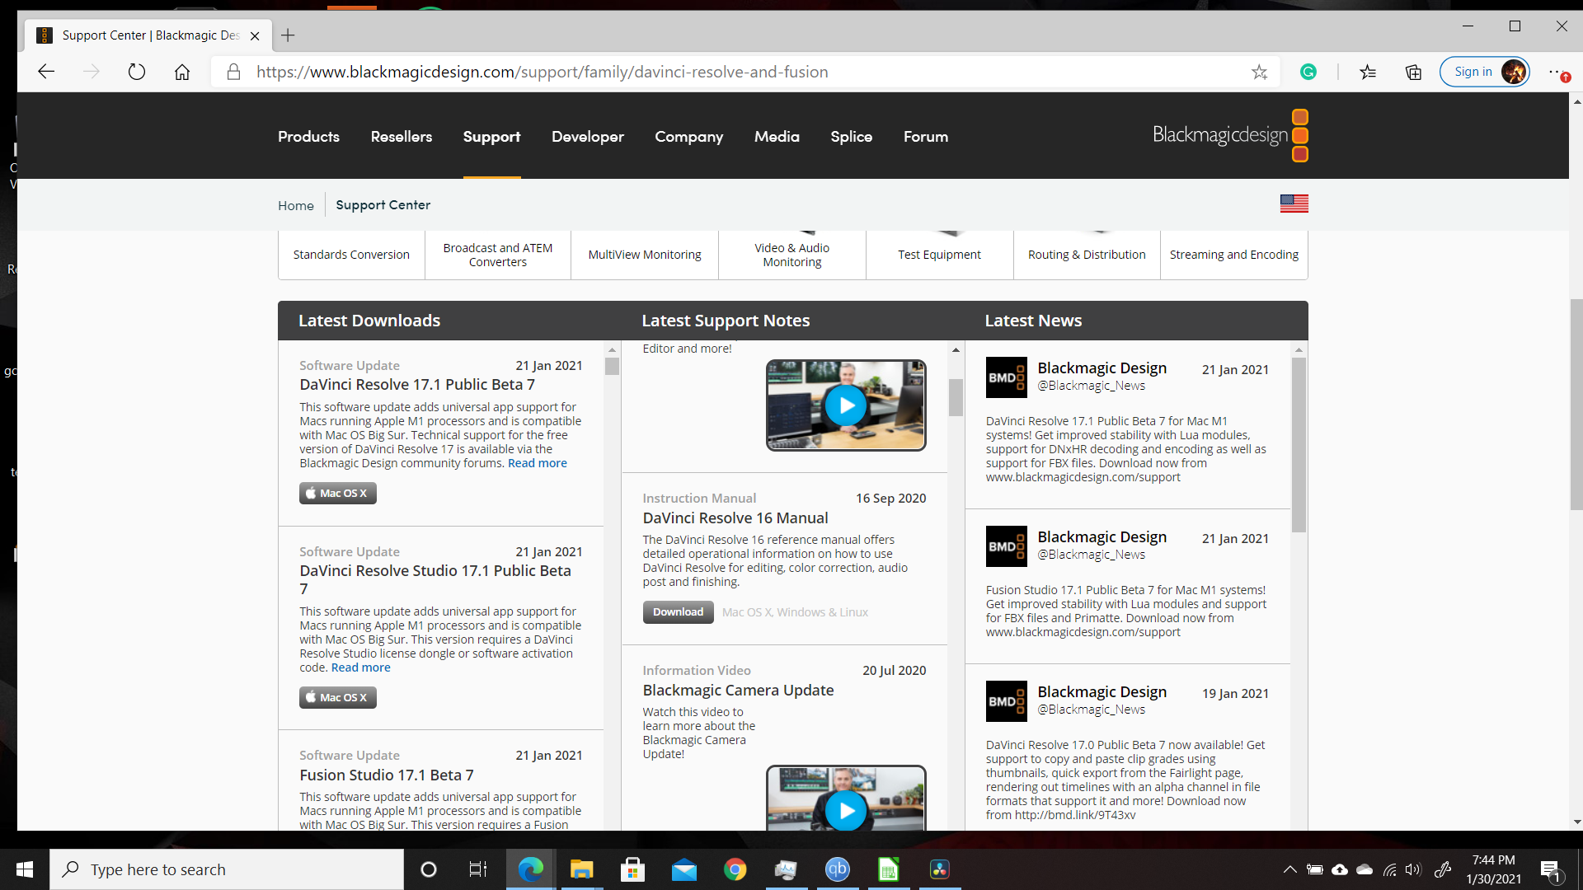Click the Blackmagicdesign logo
1583x890 pixels.
point(1230,135)
